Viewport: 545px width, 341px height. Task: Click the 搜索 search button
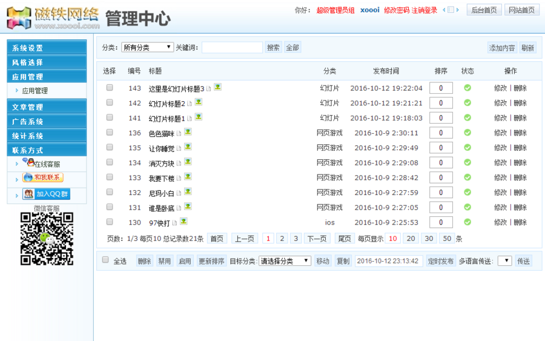(x=273, y=48)
